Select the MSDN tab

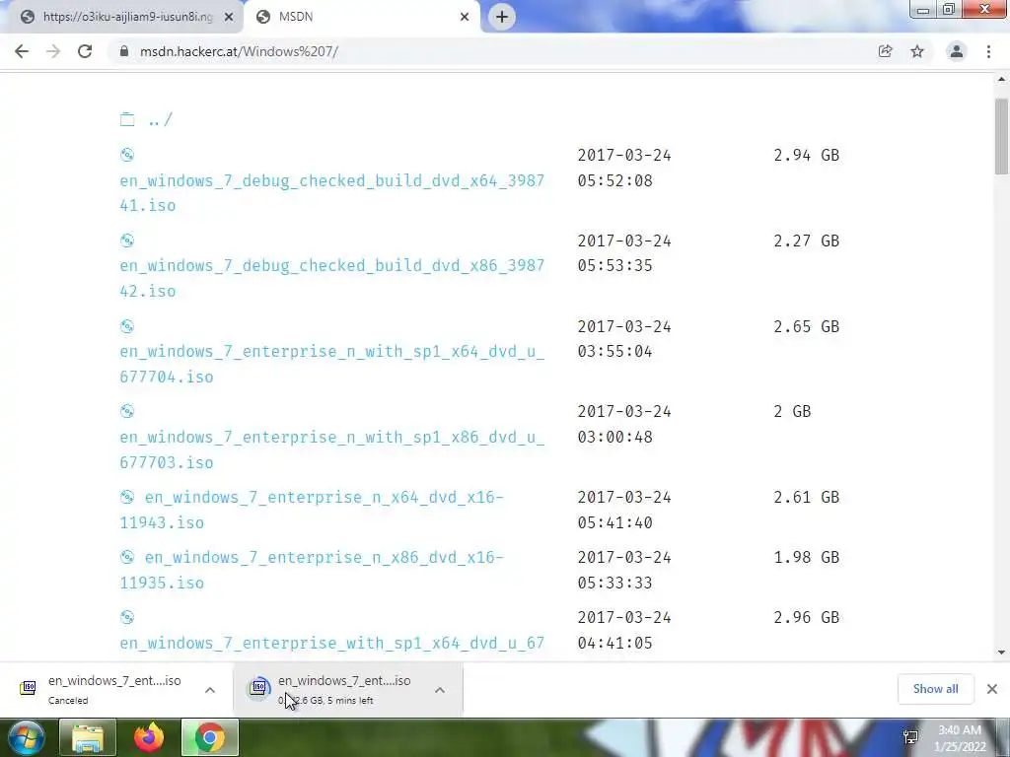[x=364, y=17]
